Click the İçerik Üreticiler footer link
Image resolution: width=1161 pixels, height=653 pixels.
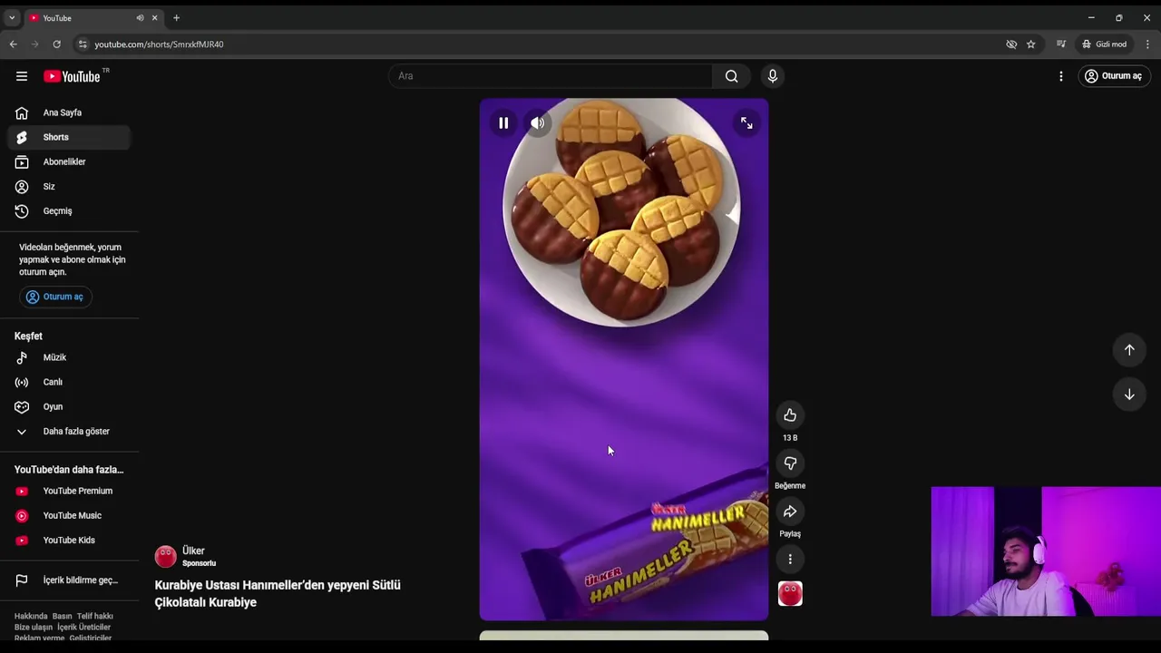tap(83, 627)
